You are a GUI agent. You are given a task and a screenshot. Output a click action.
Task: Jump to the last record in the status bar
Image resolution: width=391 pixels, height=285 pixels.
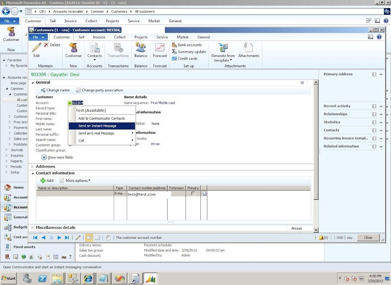67,238
